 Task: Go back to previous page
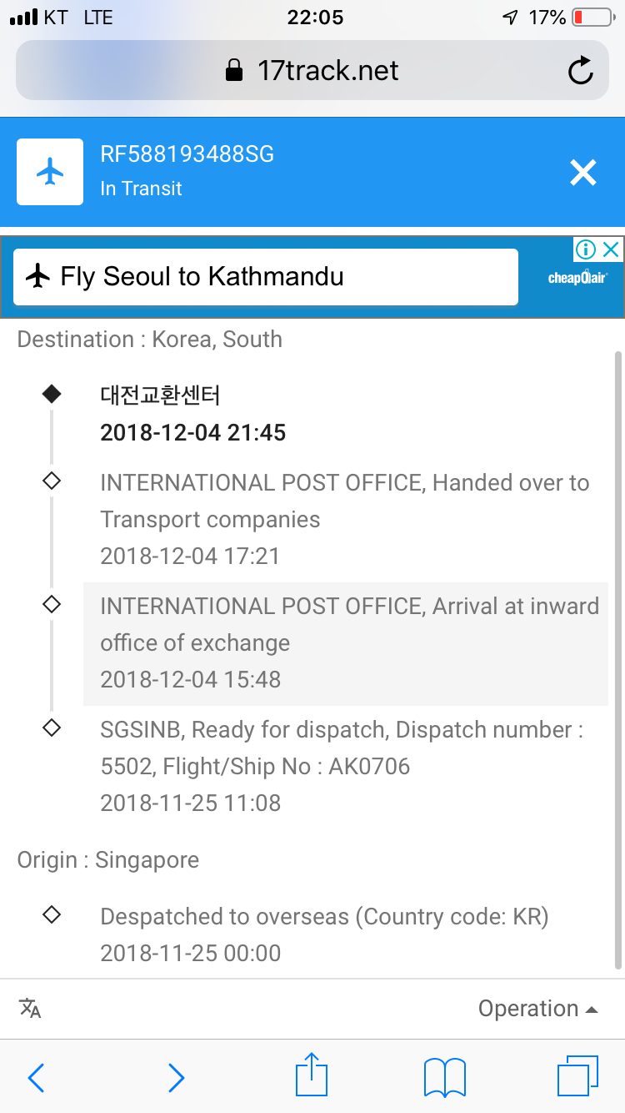(36, 1077)
